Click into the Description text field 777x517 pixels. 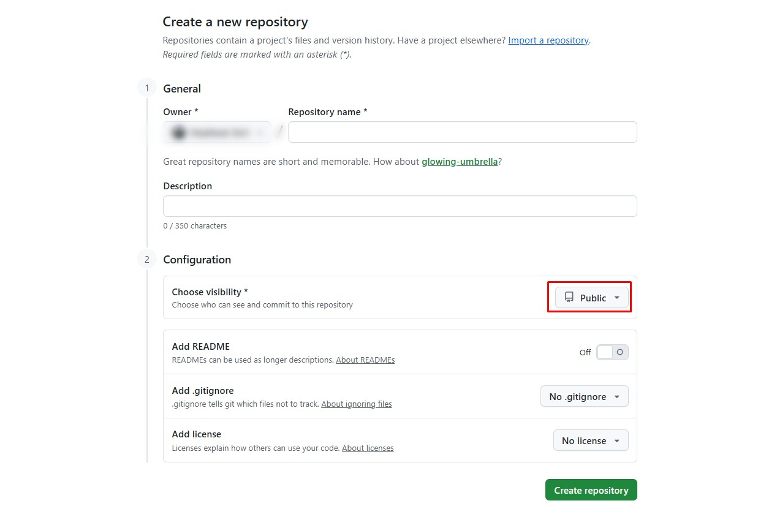(400, 206)
